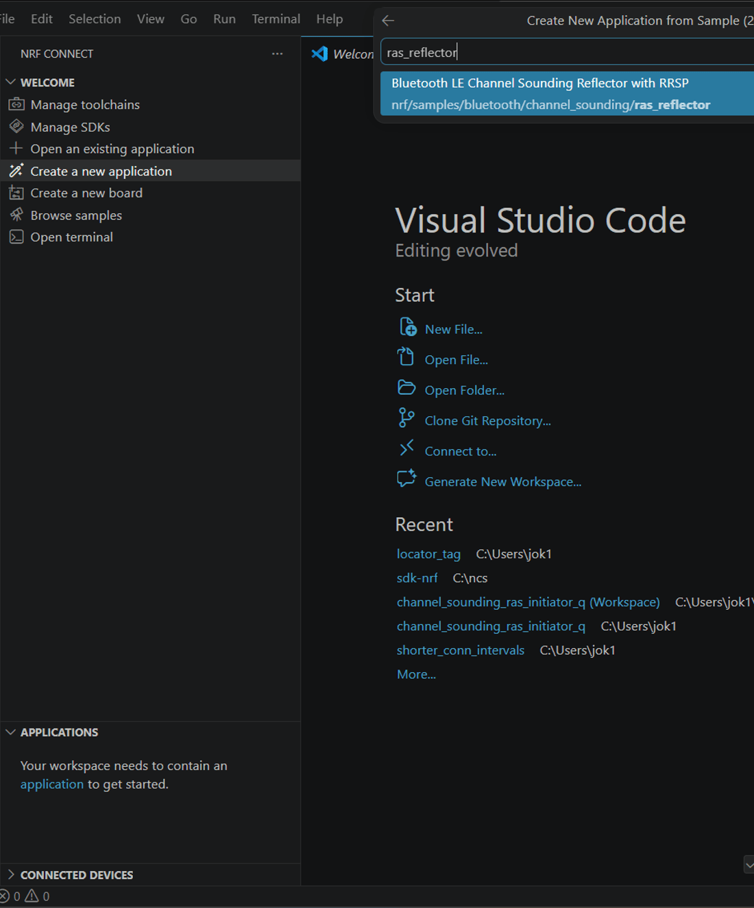The width and height of the screenshot is (754, 908).
Task: Click the Open File... link
Action: click(457, 359)
